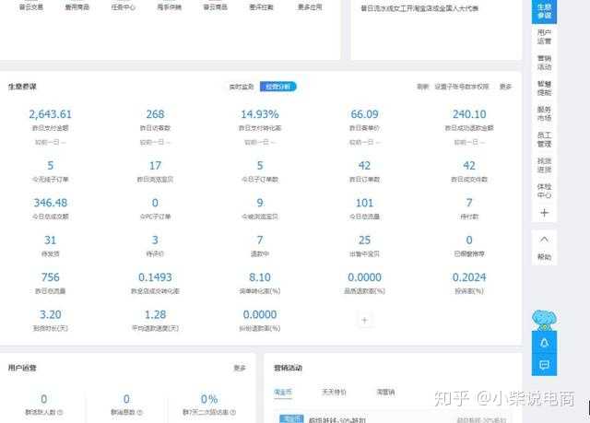Screen dimensions: 590x423
Task: Switch to the 实时监控 tab
Action: click(242, 87)
